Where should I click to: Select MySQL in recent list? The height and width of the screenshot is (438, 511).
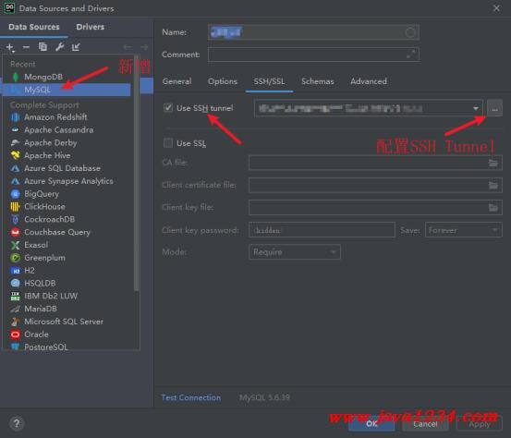[x=67, y=90]
